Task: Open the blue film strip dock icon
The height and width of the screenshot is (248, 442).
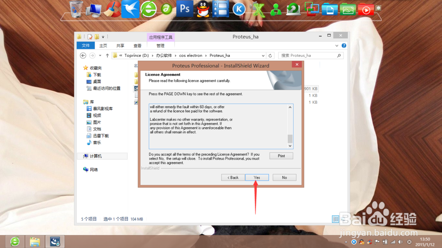Action: tap(221, 9)
